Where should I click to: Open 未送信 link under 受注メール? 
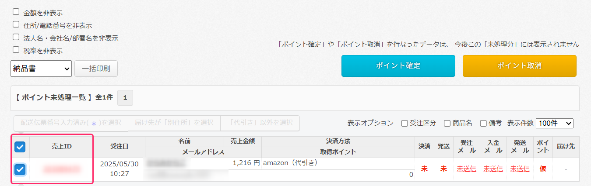coord(466,169)
